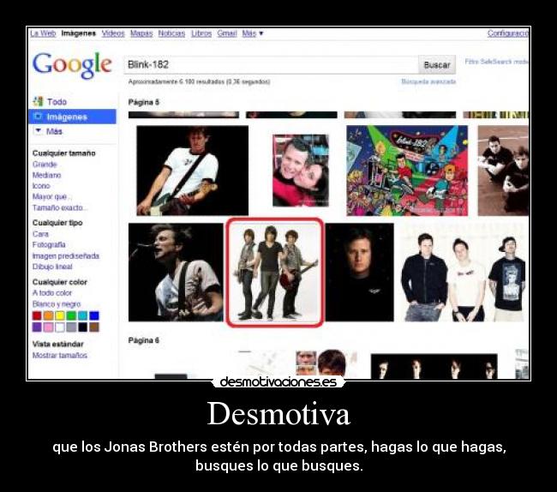Expand the Más dropdown in top bar
The height and width of the screenshot is (492, 557).
(253, 33)
